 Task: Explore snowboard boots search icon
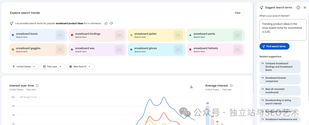(60, 35)
